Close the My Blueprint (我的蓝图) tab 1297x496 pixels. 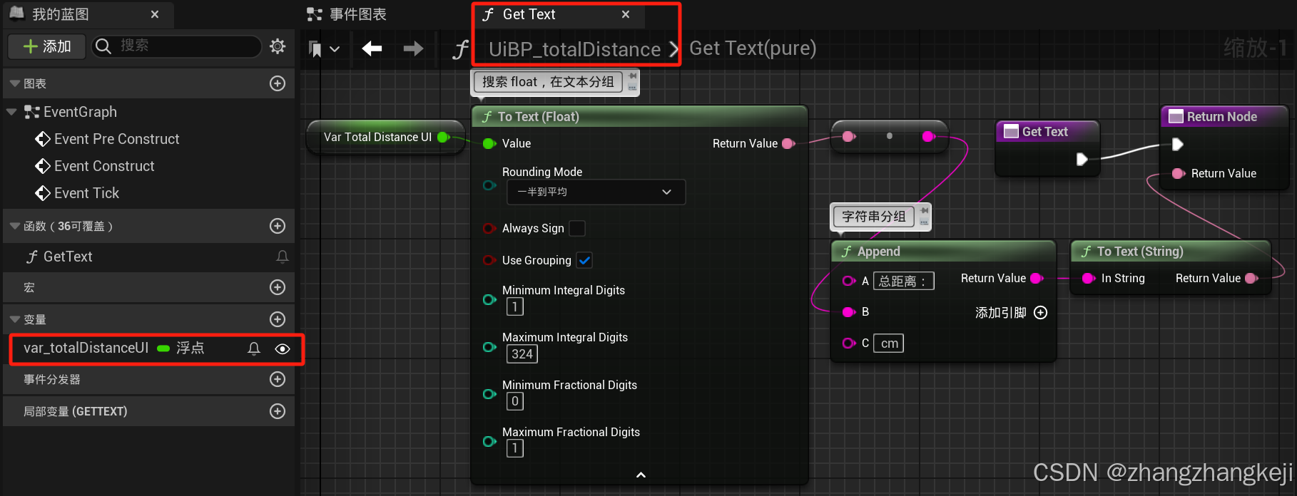(x=155, y=14)
